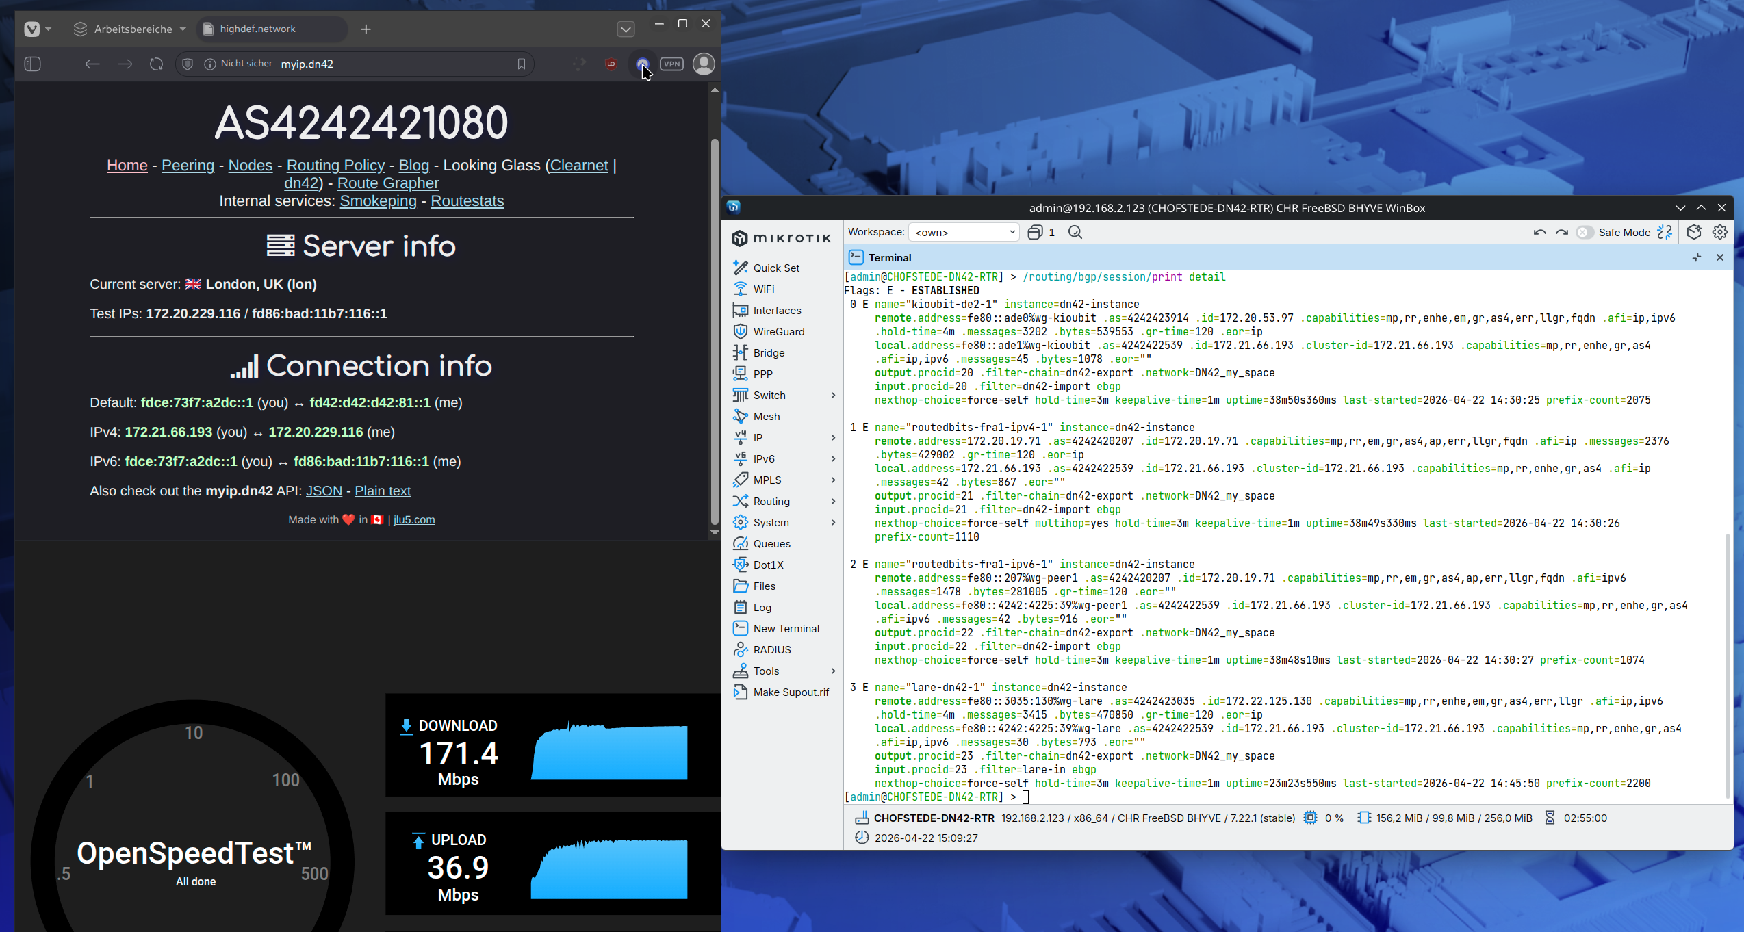Open WinBox settings gear icon

click(x=1719, y=233)
